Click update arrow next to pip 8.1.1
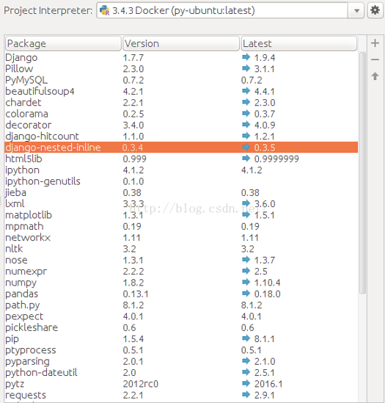This screenshot has width=385, height=403. 246,338
